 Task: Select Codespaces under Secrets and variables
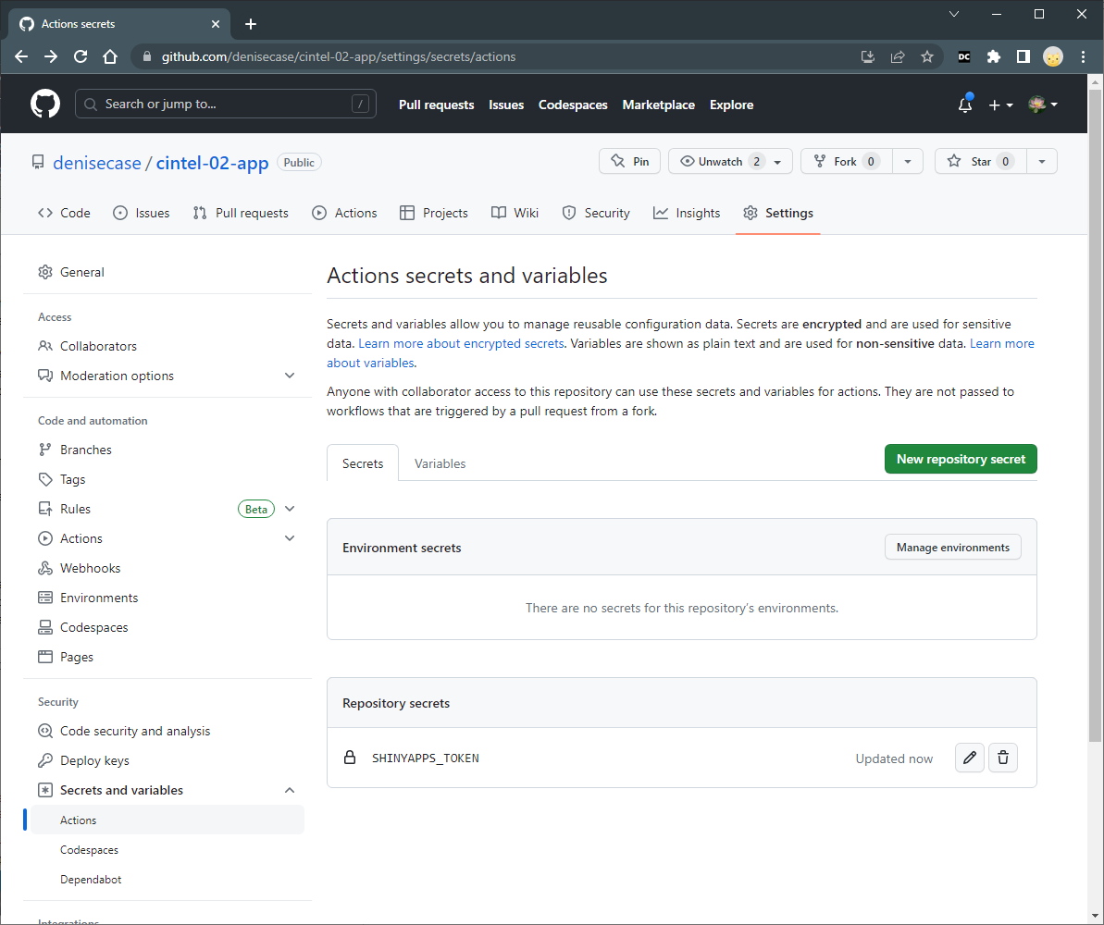click(167, 850)
